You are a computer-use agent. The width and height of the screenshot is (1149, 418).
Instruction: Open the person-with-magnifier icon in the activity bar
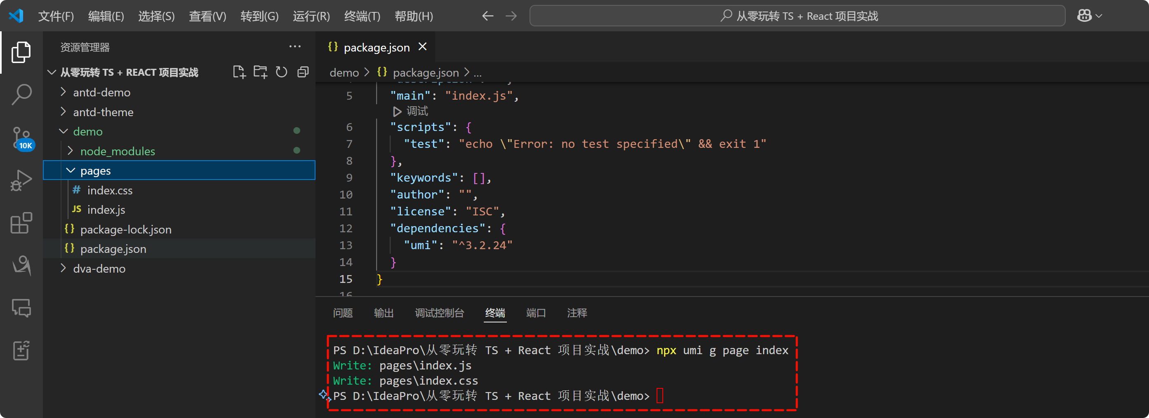[x=21, y=265]
